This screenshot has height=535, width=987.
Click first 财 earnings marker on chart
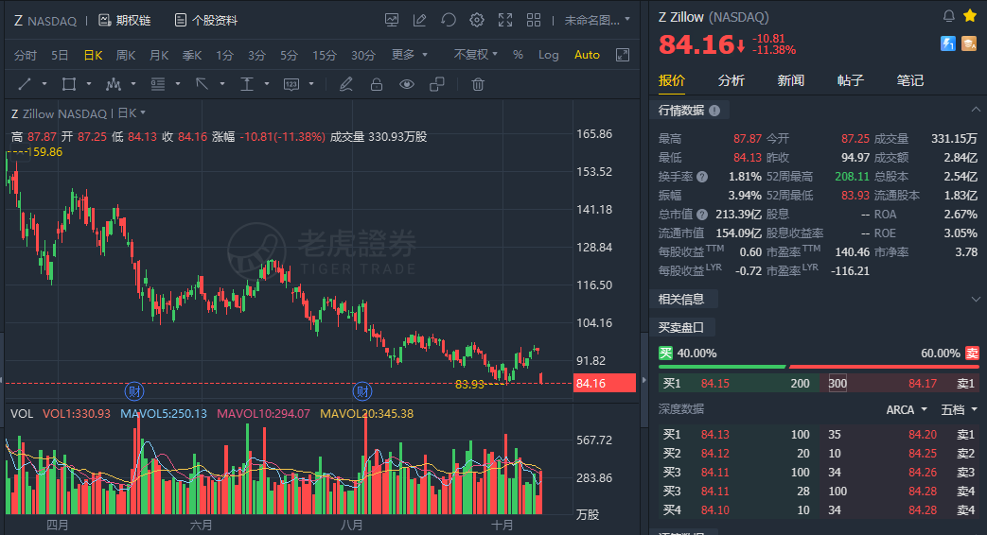coord(134,391)
